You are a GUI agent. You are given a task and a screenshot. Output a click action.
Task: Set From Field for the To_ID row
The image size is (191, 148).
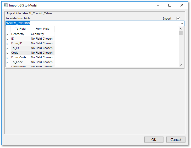(42, 48)
